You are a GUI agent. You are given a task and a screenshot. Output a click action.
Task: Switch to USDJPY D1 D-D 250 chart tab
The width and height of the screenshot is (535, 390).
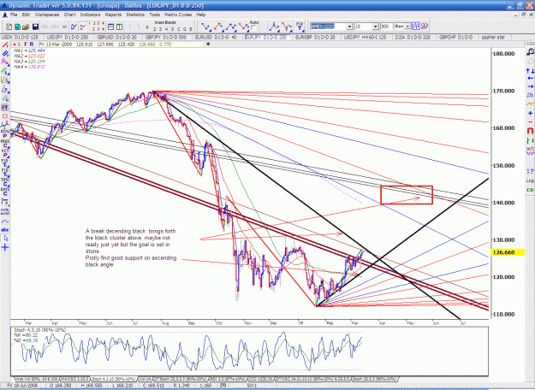68,37
